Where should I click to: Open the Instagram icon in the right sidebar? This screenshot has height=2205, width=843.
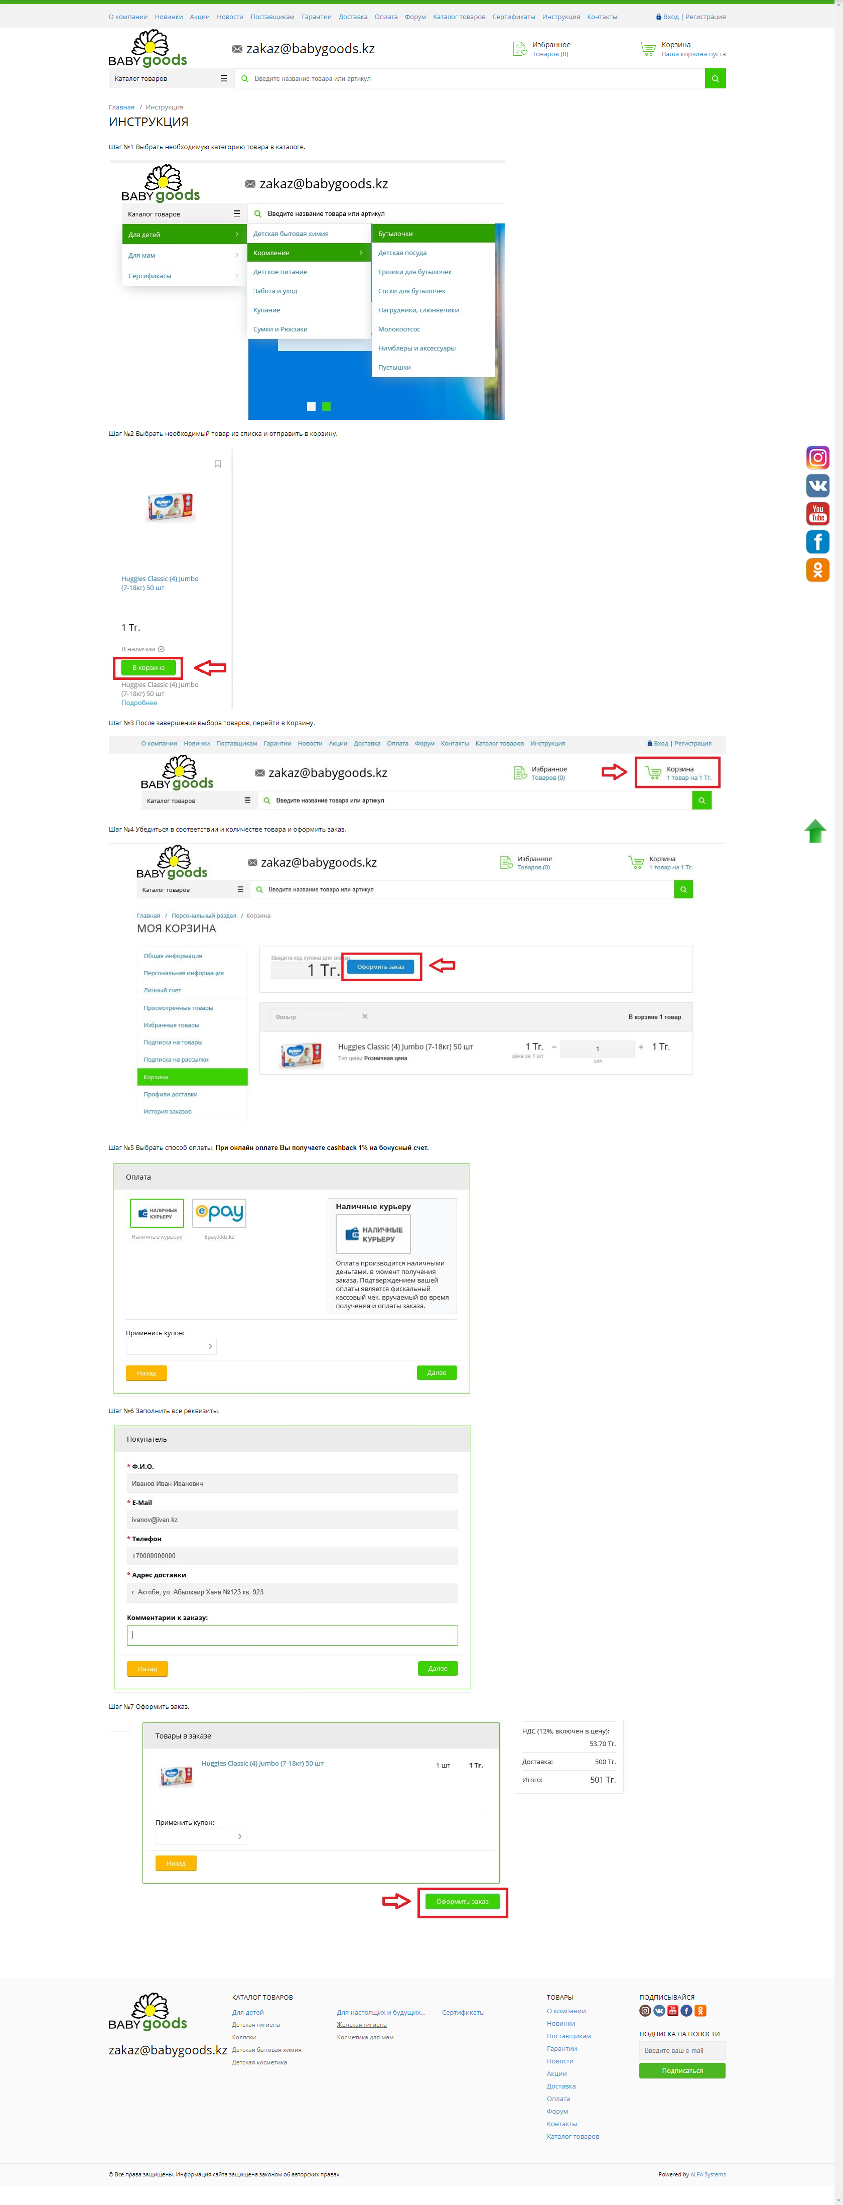pyautogui.click(x=817, y=457)
